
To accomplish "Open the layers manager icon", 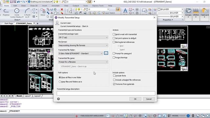I will pyautogui.click(x=70, y=11).
